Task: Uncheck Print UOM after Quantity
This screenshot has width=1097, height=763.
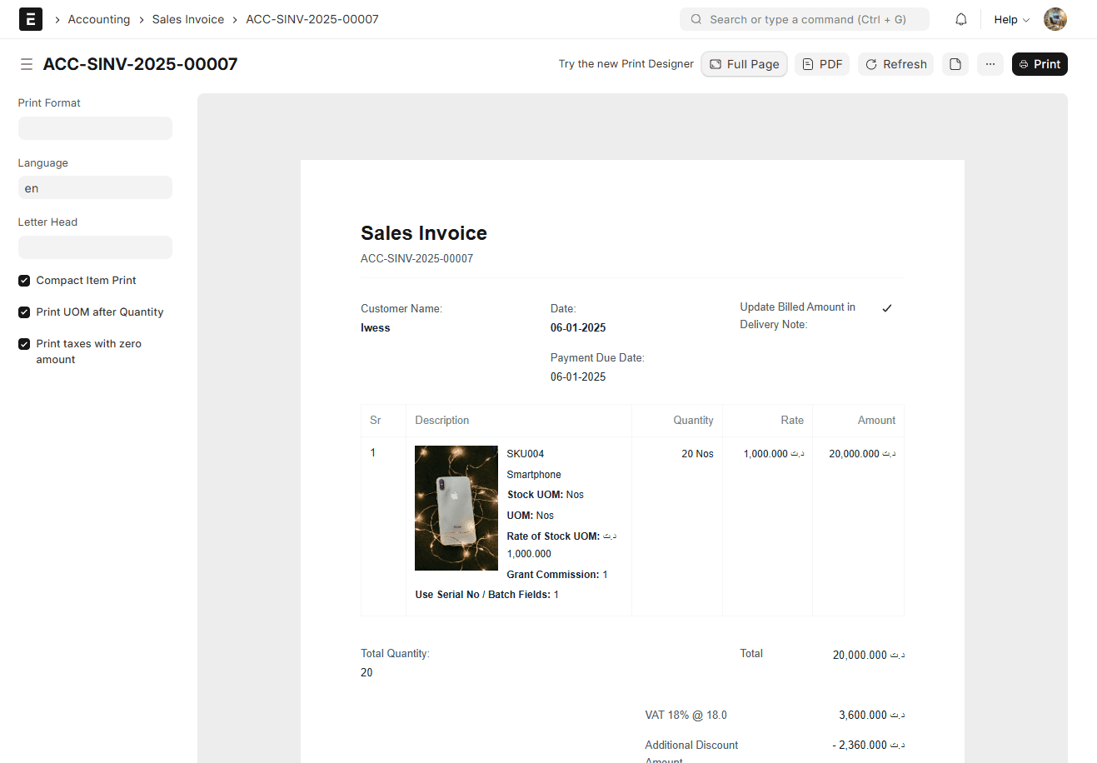Action: [x=24, y=312]
